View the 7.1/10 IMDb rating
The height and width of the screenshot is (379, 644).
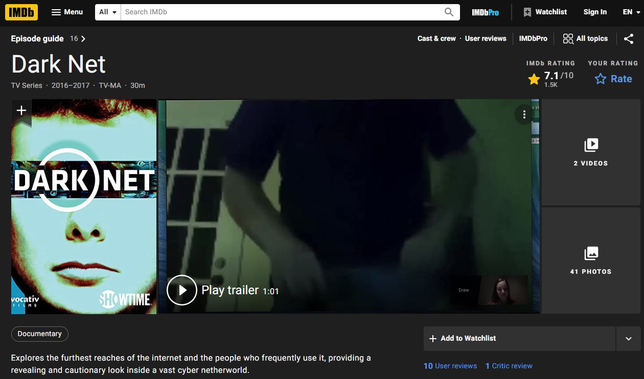pos(551,79)
